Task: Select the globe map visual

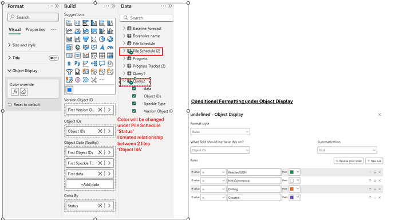Action: click(x=78, y=48)
